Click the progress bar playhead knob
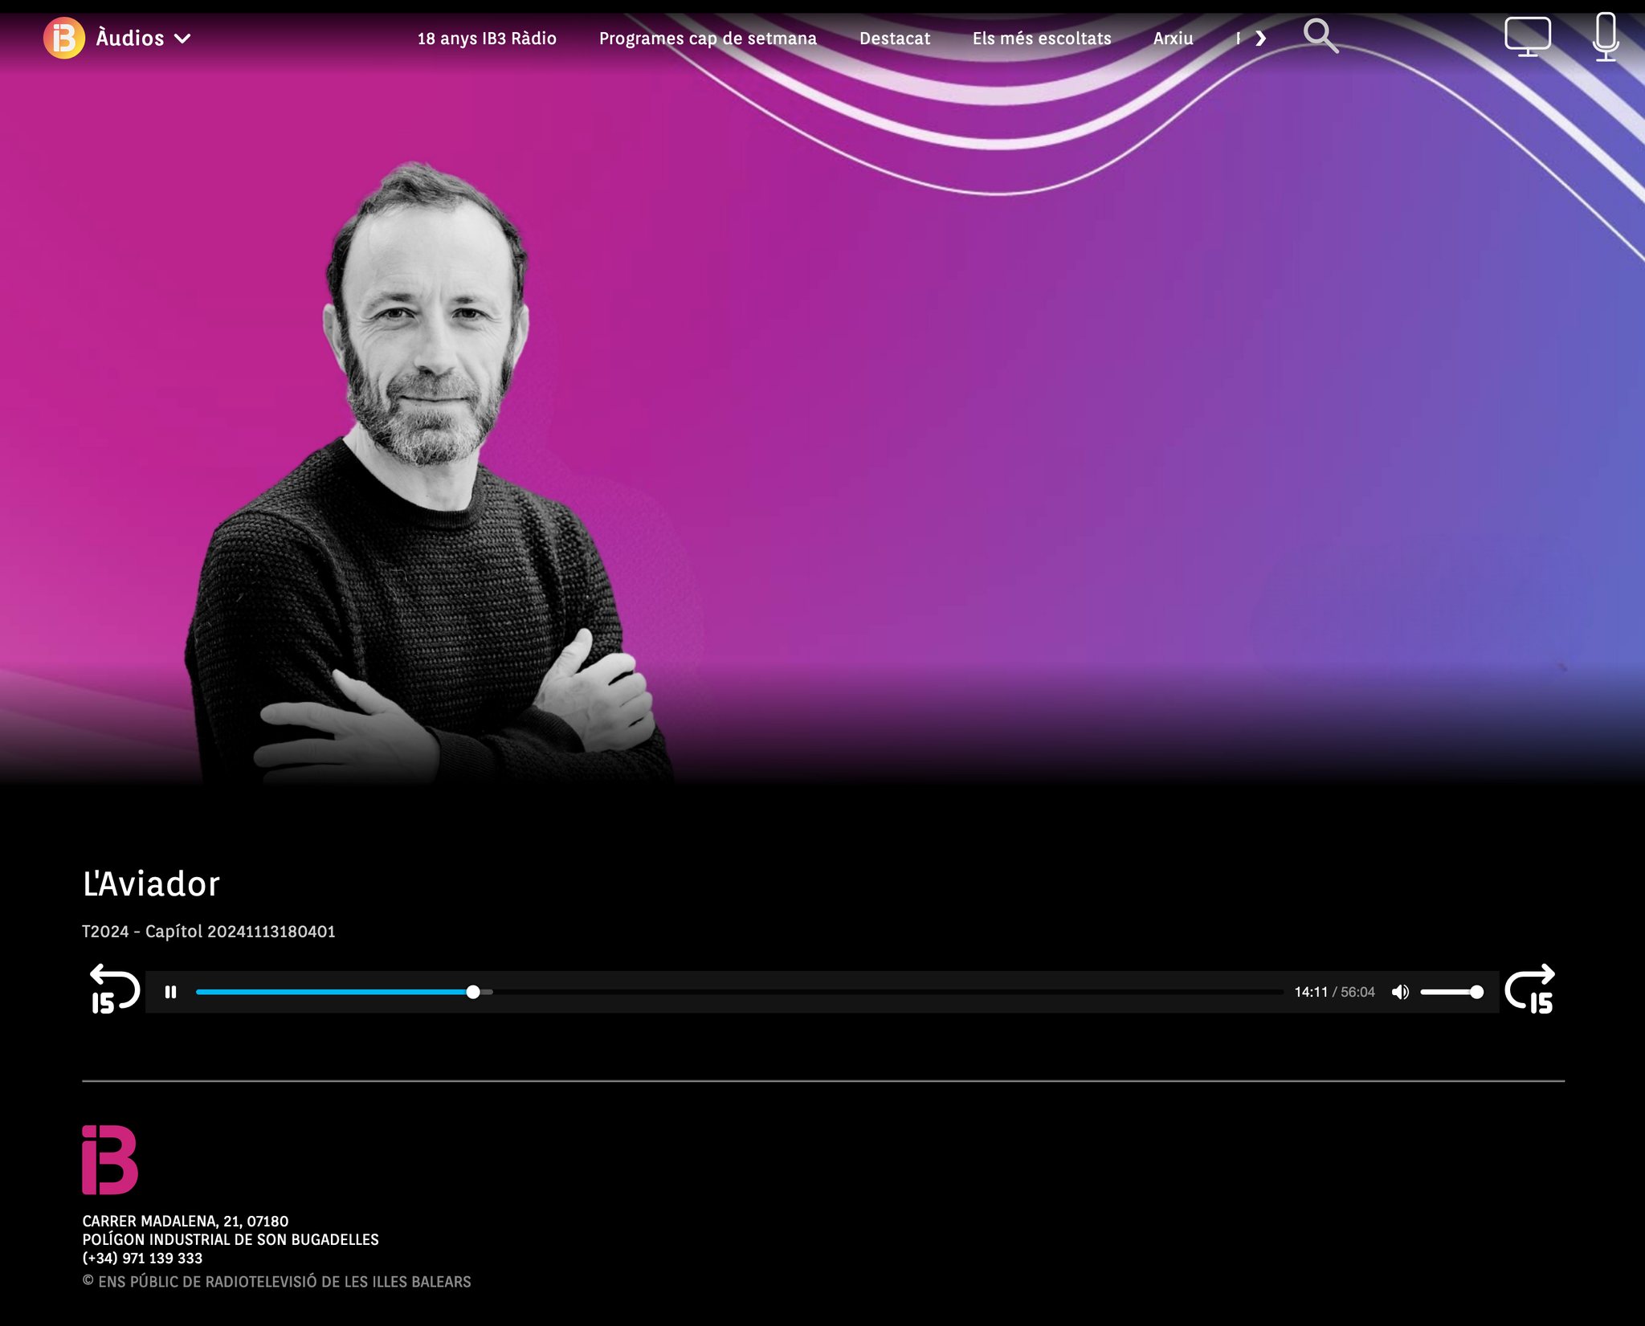This screenshot has height=1326, width=1645. 473,992
